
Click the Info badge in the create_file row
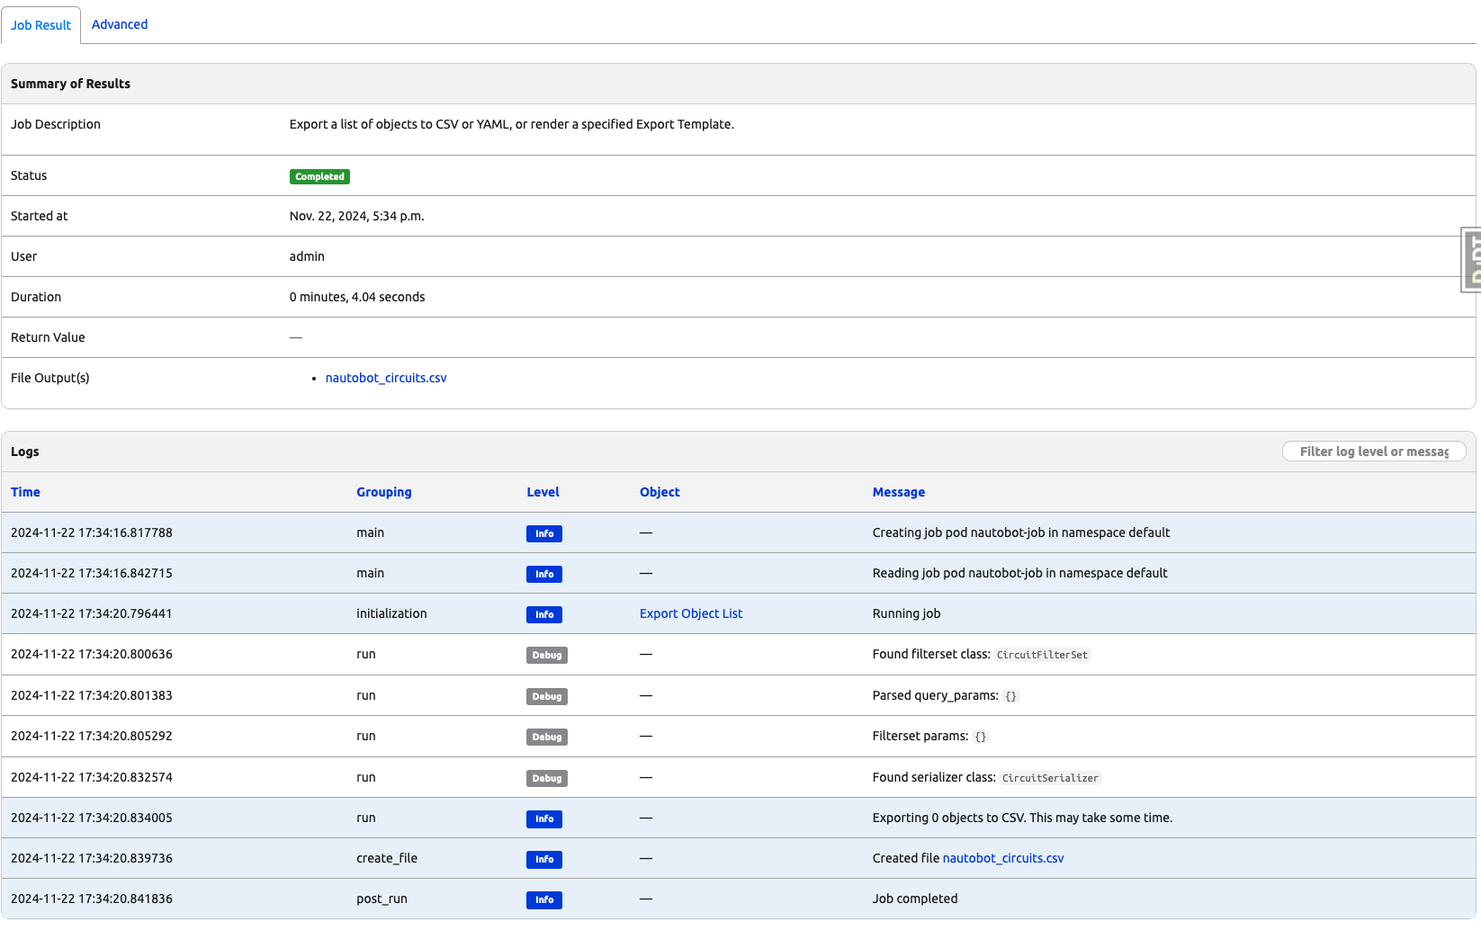(x=544, y=859)
